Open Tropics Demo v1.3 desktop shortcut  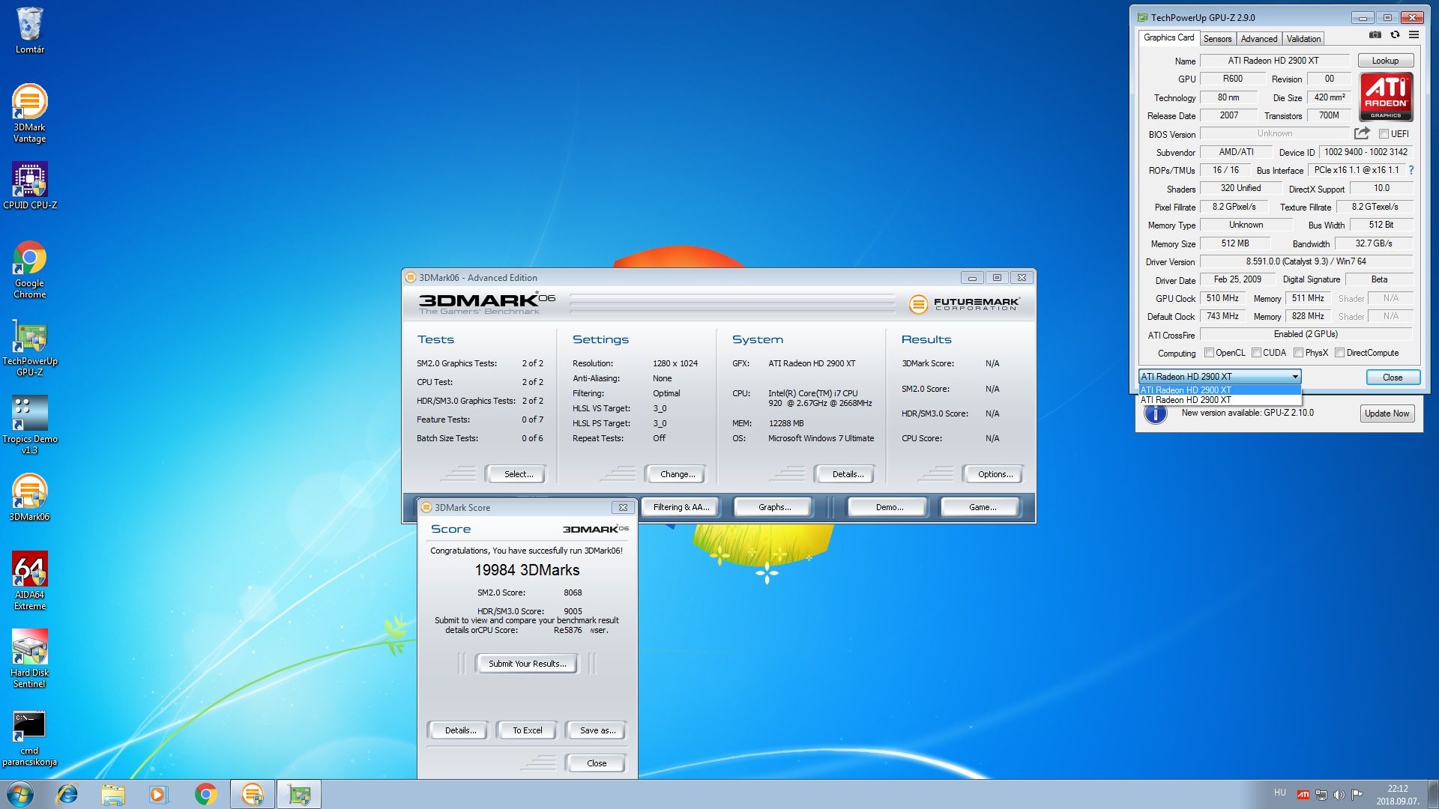coord(30,425)
